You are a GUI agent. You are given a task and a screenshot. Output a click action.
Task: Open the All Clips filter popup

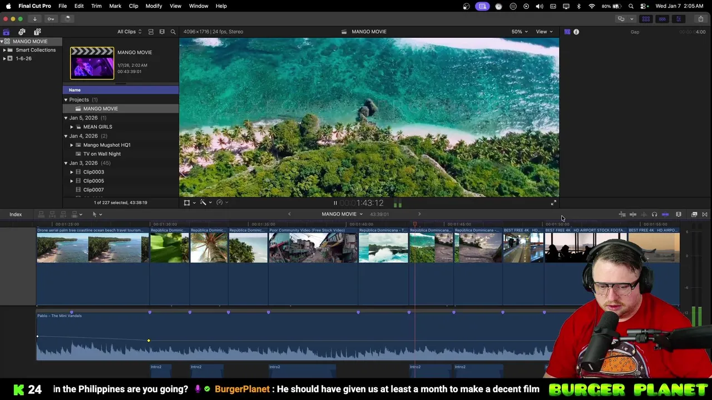pos(129,32)
